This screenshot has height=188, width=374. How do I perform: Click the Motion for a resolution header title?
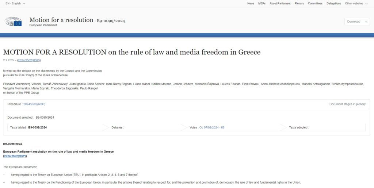click(x=61, y=20)
